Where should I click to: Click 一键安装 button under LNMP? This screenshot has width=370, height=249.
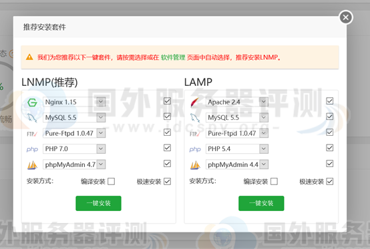point(98,203)
